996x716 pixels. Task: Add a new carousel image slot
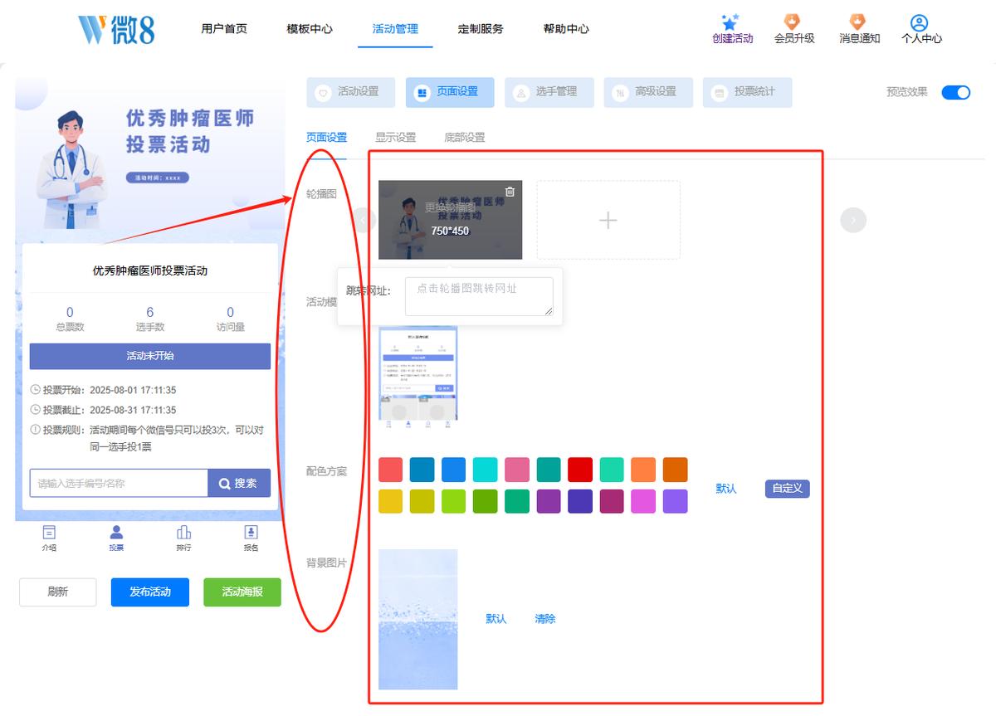coord(608,220)
